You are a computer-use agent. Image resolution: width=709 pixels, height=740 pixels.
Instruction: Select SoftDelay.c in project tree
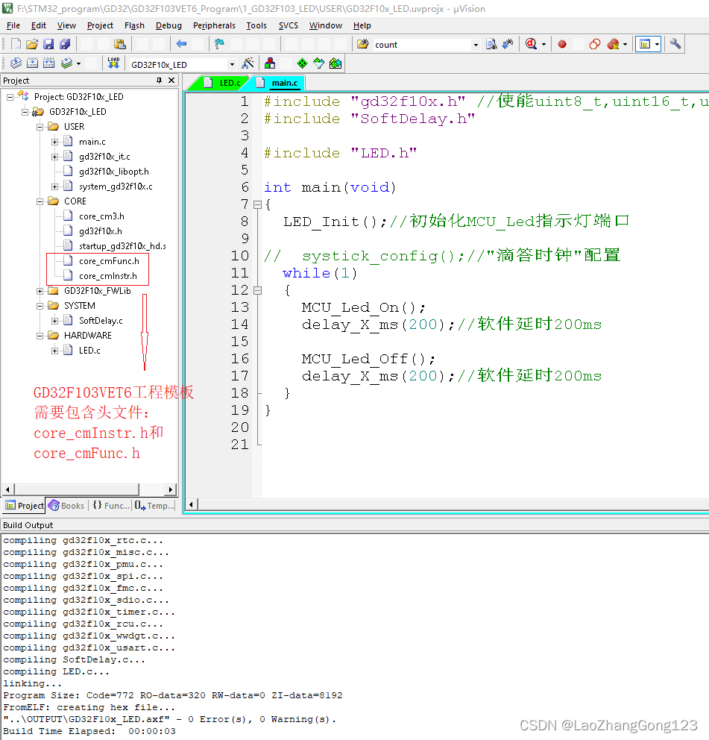pyautogui.click(x=101, y=321)
